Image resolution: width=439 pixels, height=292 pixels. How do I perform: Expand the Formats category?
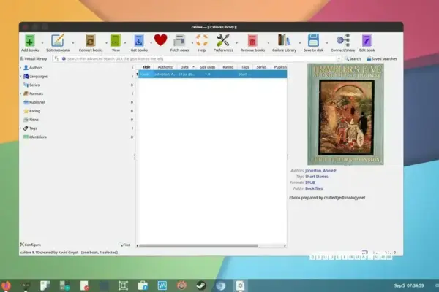point(20,93)
